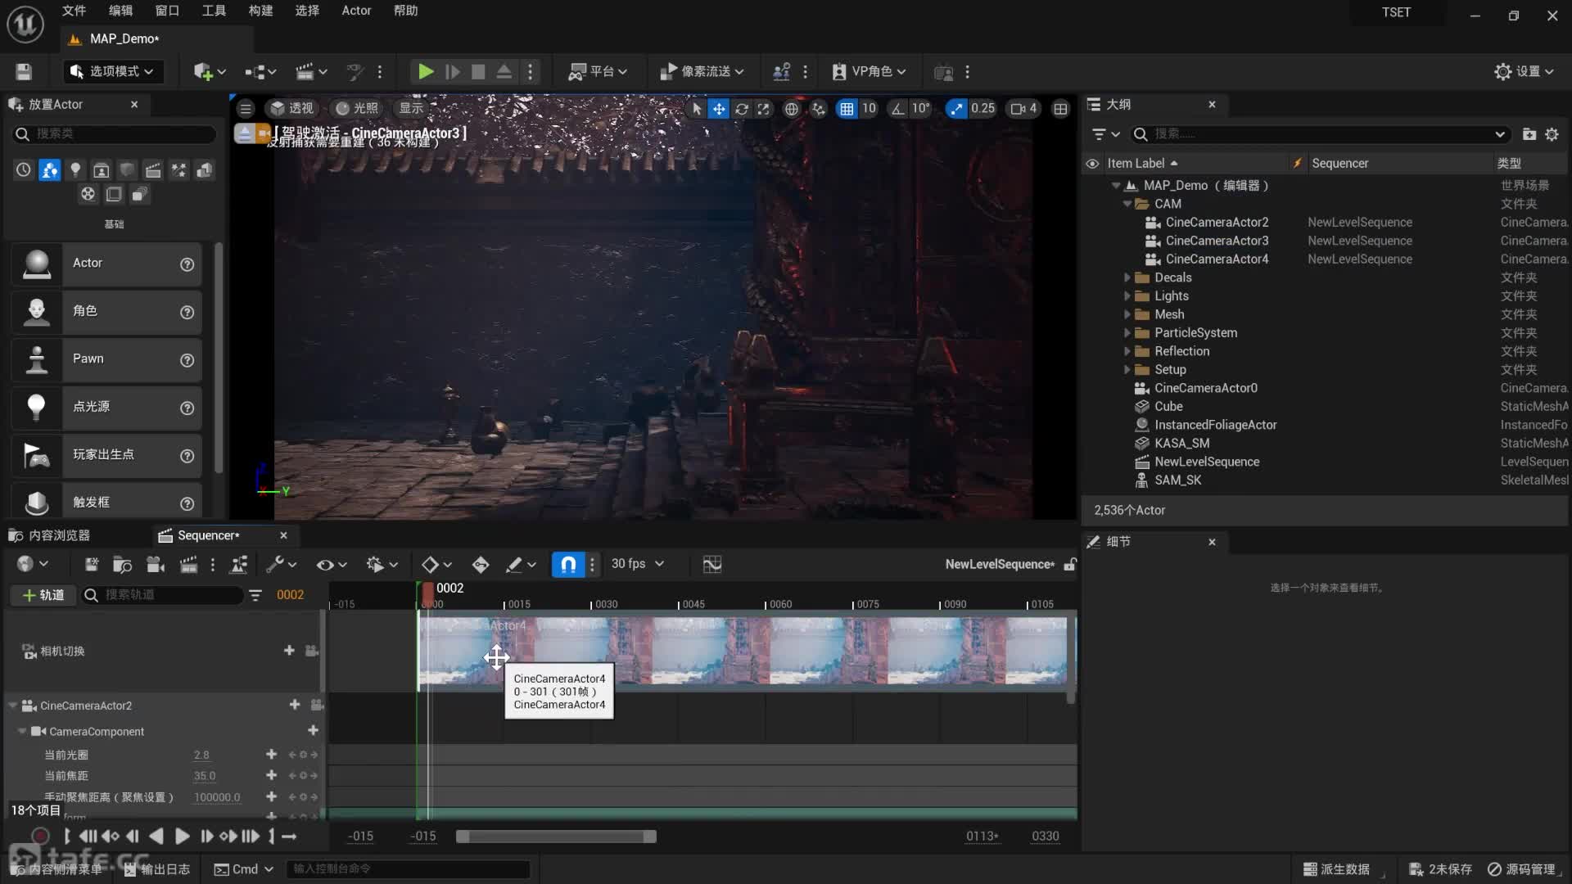Screen dimensions: 1572x884
Task: Select the translate (move) gizmo tool in the viewport
Action: pyautogui.click(x=718, y=109)
